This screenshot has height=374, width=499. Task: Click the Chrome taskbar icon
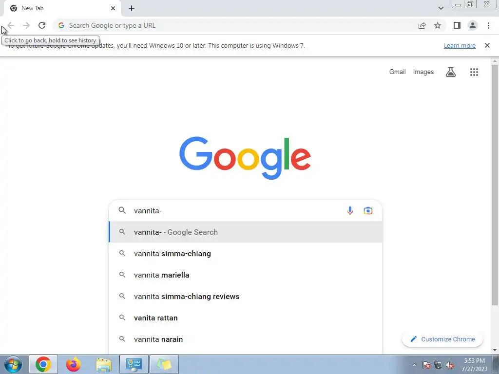tap(43, 364)
